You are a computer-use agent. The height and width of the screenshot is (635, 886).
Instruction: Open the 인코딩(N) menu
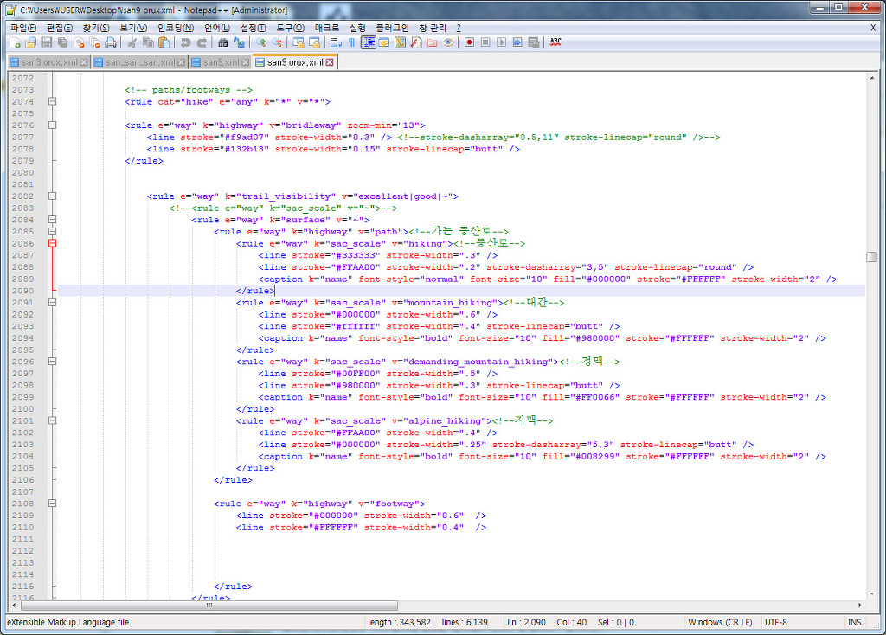(176, 28)
